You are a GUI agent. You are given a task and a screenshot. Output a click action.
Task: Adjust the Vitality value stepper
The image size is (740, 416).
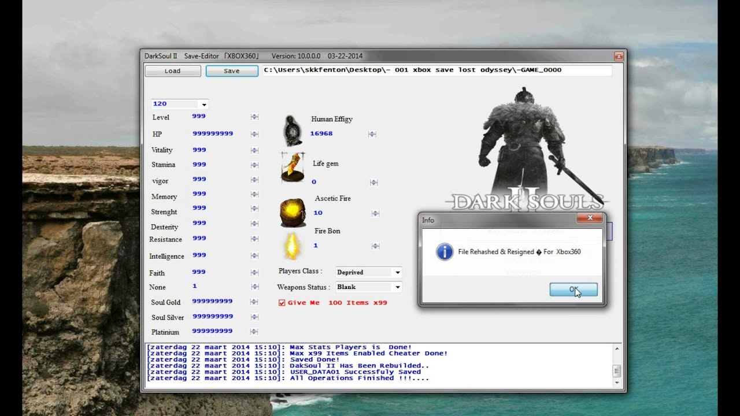click(x=254, y=150)
